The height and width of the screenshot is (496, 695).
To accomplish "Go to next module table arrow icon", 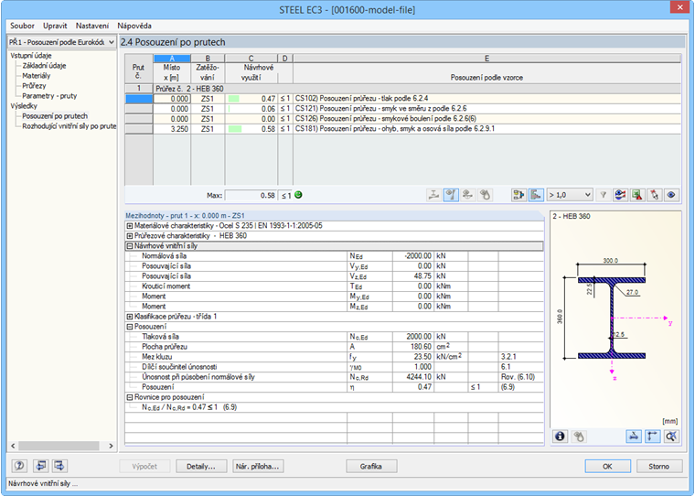I will [x=59, y=466].
